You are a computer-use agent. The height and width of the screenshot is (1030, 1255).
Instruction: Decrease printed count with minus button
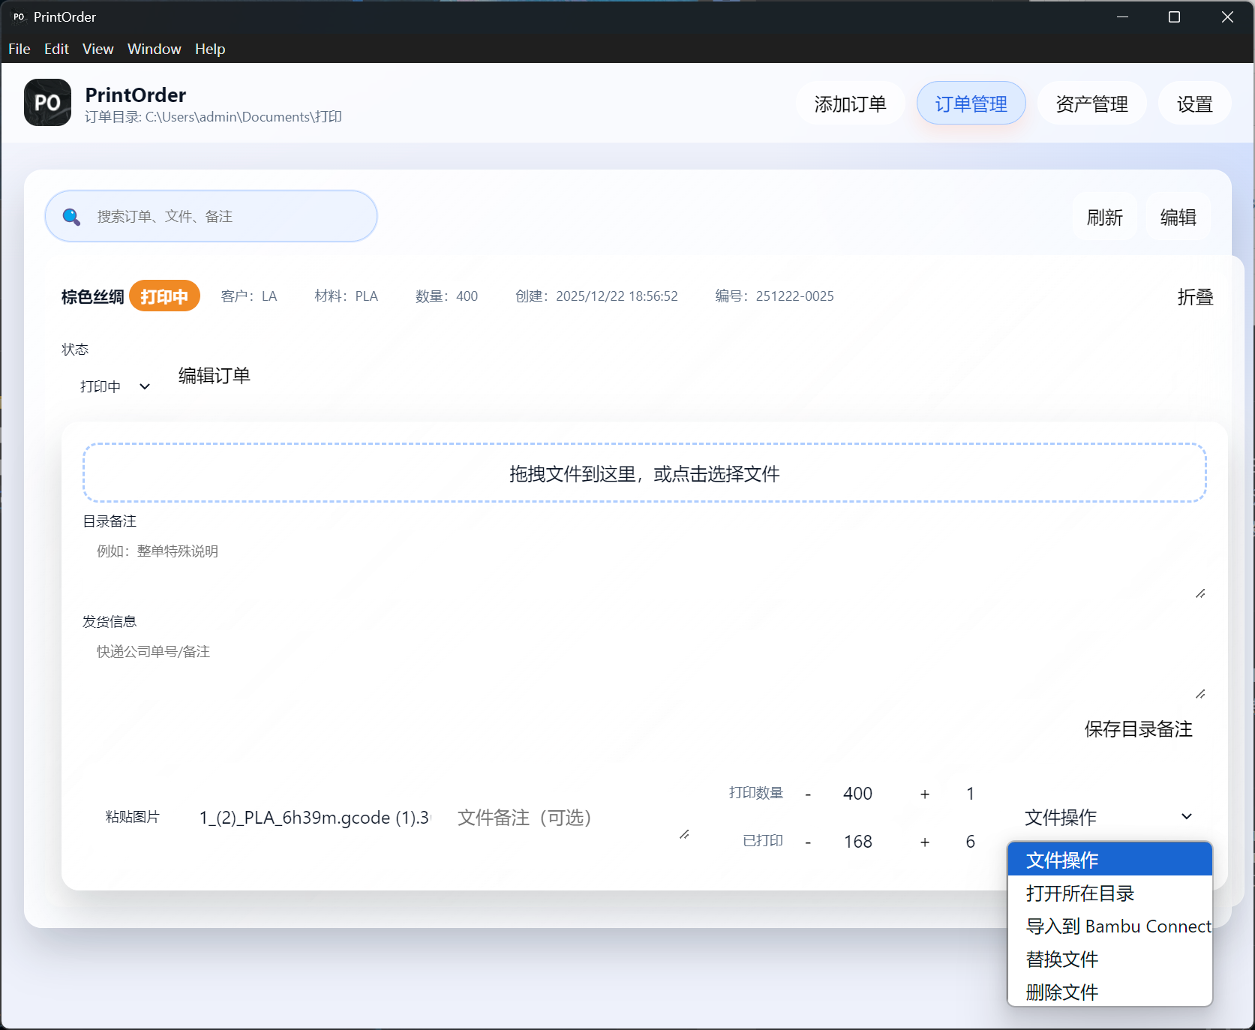808,842
